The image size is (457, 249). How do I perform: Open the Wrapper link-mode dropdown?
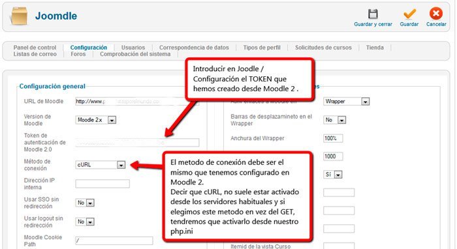[346, 102]
